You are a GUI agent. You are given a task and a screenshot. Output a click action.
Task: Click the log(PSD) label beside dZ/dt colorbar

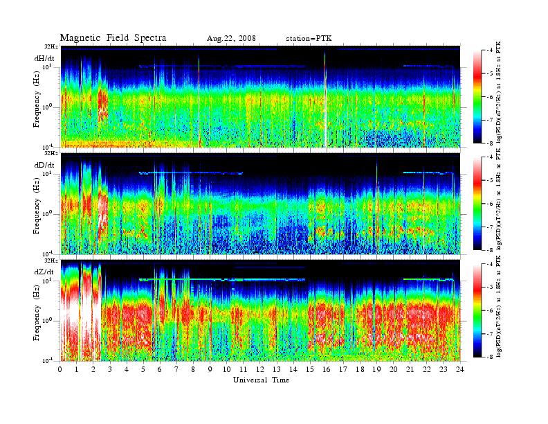point(499,306)
